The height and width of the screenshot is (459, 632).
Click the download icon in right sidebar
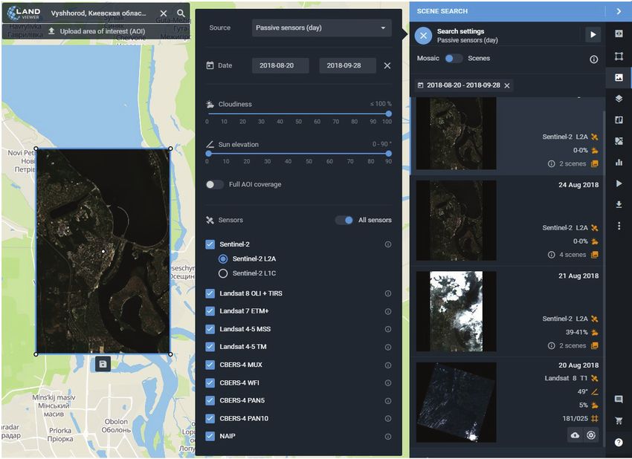point(619,205)
